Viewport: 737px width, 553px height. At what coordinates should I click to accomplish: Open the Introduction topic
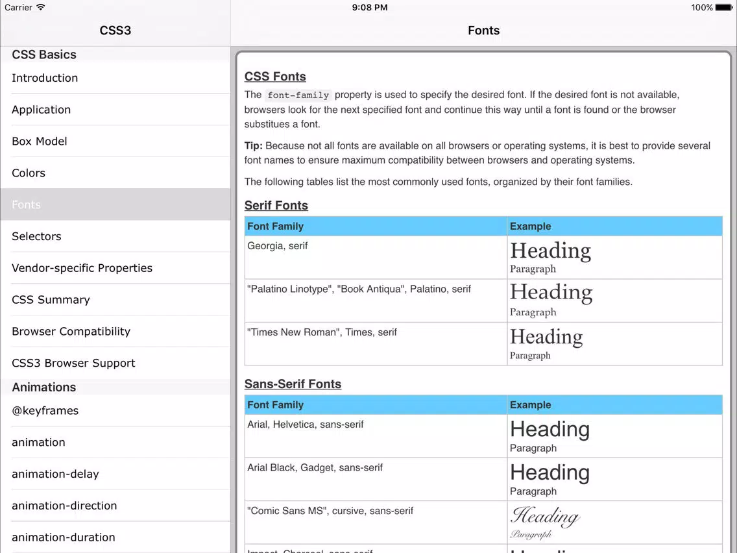tap(115, 78)
